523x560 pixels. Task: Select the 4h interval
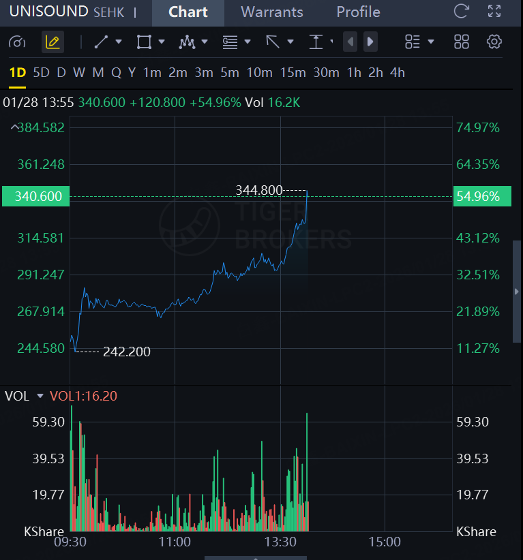coord(397,73)
